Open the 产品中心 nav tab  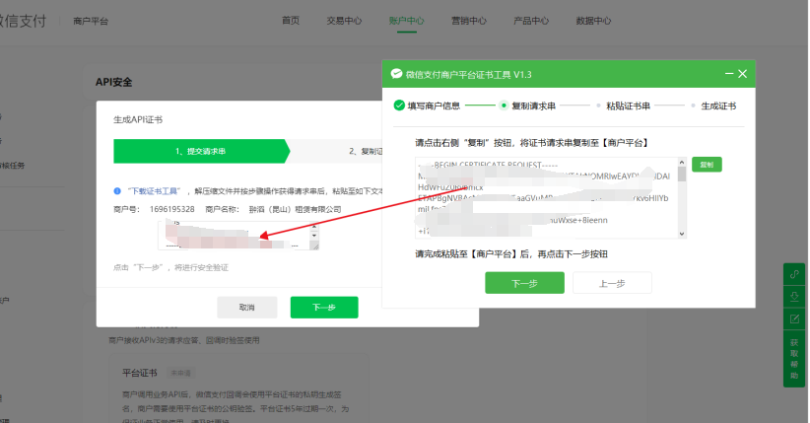[x=531, y=21]
